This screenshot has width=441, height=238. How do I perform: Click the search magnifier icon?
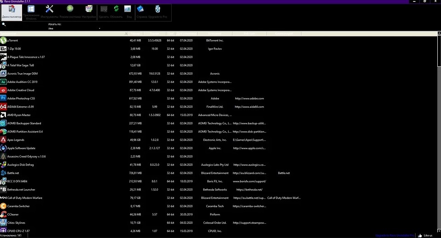point(4,24)
